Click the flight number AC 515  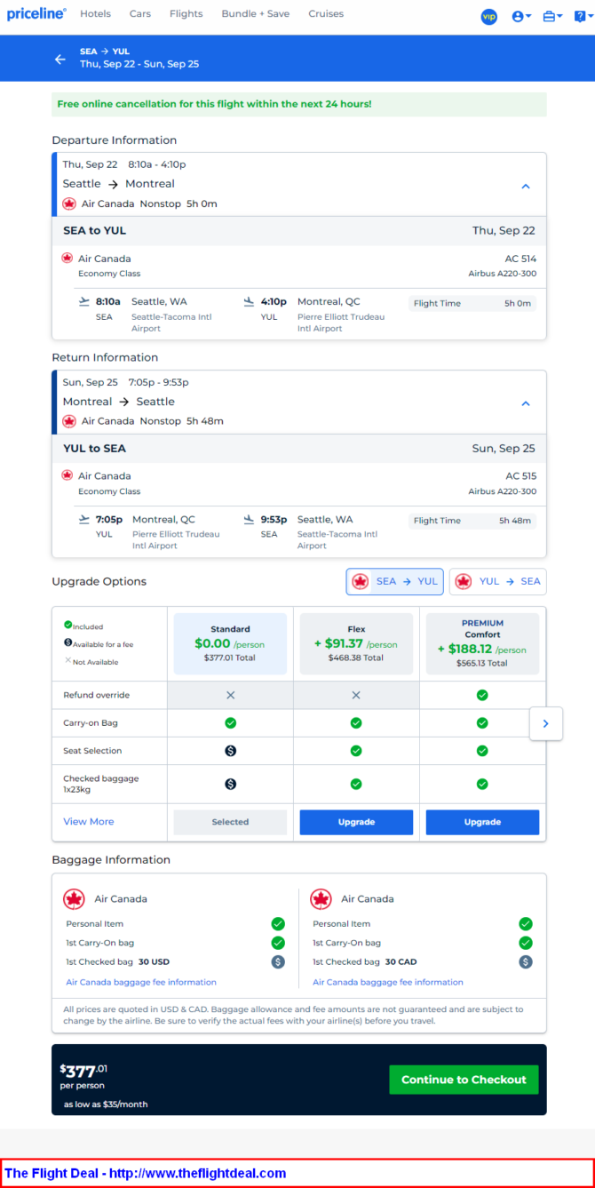(520, 476)
